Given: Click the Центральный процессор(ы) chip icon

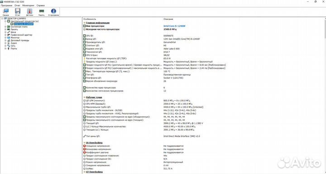Looking at the screenshot, I should (9, 21).
